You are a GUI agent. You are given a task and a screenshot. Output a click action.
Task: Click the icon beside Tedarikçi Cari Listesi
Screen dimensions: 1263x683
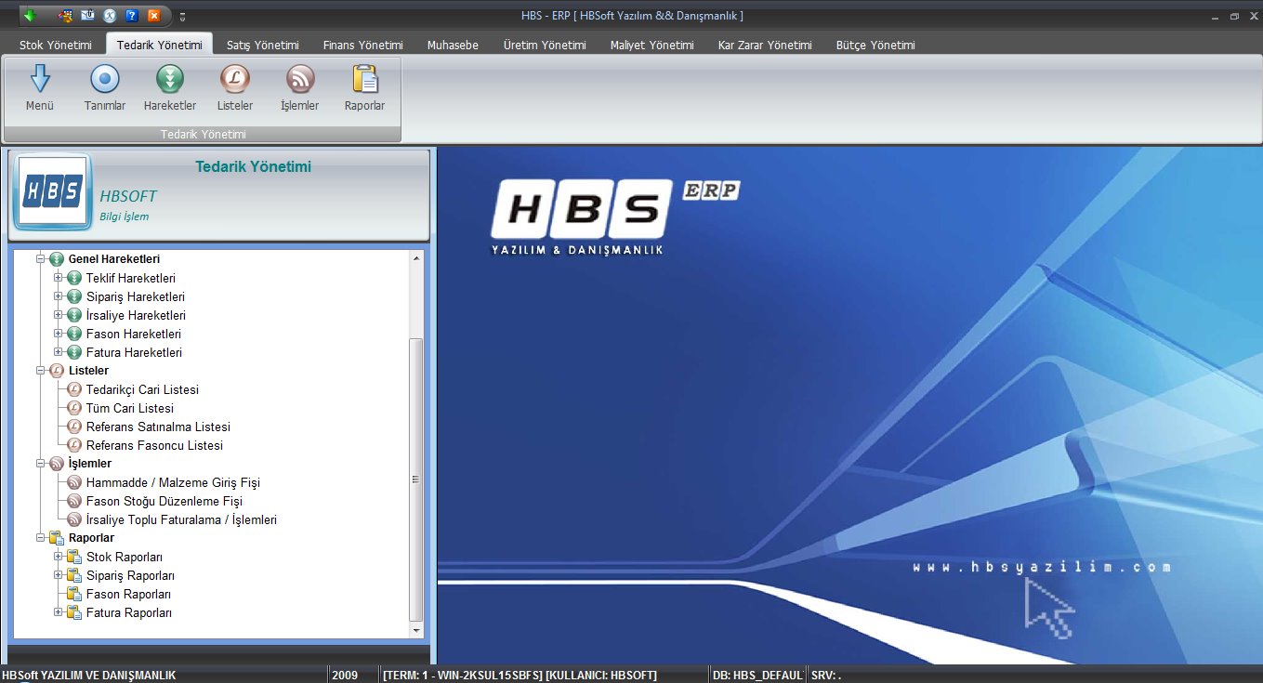click(x=75, y=390)
